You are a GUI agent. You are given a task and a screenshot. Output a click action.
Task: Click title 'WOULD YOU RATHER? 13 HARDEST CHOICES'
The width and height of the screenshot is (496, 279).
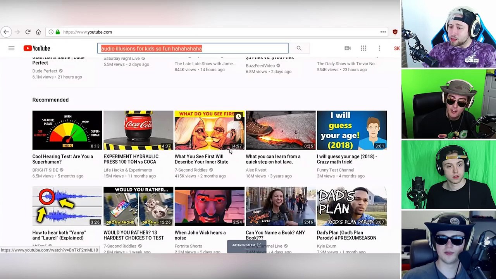coord(134,235)
